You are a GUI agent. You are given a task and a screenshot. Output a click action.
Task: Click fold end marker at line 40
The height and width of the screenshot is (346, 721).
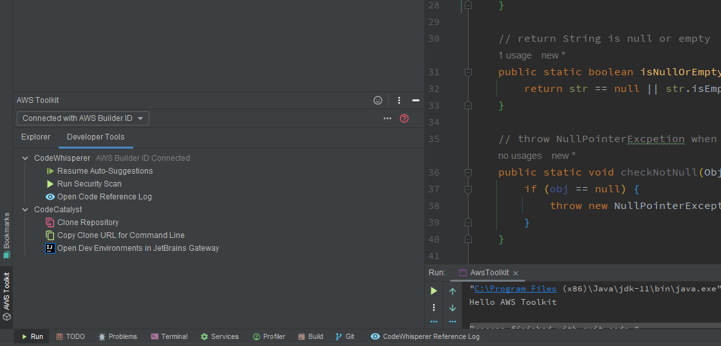pyautogui.click(x=468, y=239)
